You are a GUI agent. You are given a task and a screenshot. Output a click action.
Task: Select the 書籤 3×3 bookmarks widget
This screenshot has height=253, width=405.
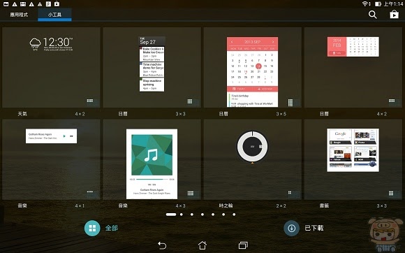click(353, 159)
